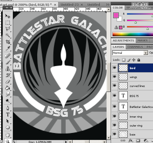This screenshot has height=143, width=153.
Task: Toggle lock all
Action: [x=139, y=60]
